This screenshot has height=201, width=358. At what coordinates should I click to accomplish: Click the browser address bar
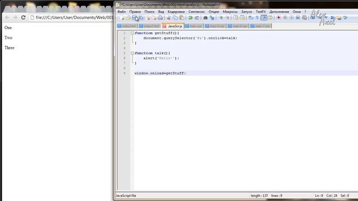coord(71,17)
